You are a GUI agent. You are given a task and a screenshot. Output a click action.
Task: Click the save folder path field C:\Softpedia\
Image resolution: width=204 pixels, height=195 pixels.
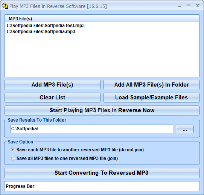pos(91,129)
